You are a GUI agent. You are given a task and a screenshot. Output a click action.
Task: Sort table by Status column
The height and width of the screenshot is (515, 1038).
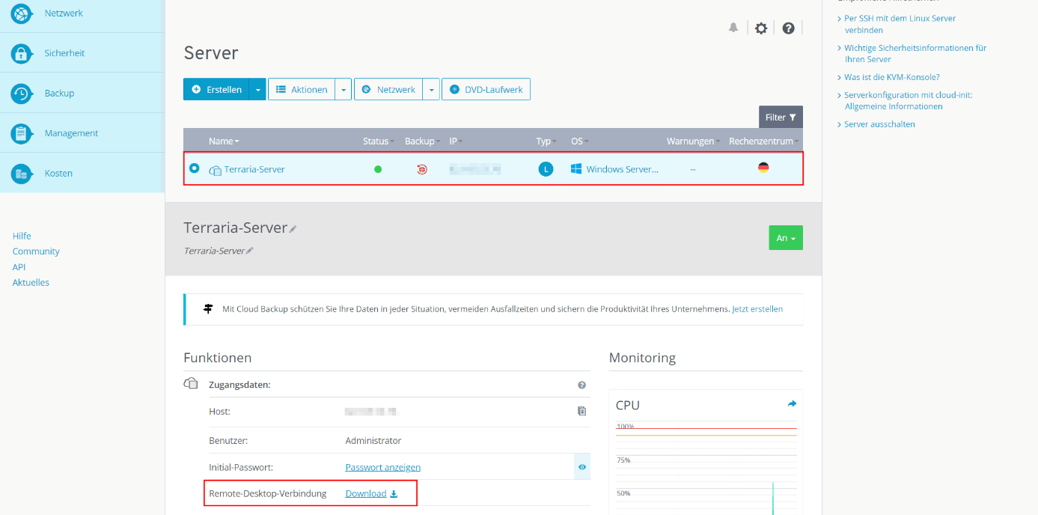[379, 141]
